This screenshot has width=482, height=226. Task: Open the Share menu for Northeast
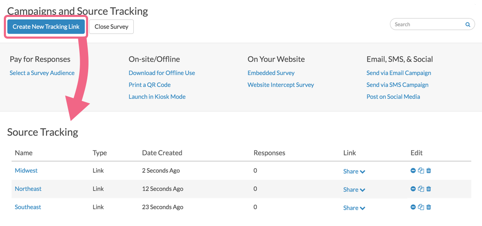[354, 190]
